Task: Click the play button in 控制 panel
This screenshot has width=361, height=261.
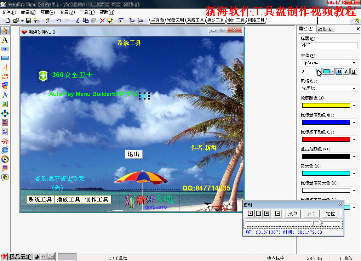Action: [x=251, y=214]
